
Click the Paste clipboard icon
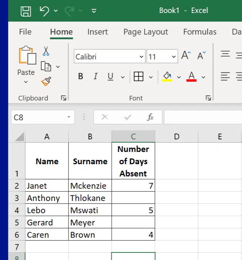point(27,55)
